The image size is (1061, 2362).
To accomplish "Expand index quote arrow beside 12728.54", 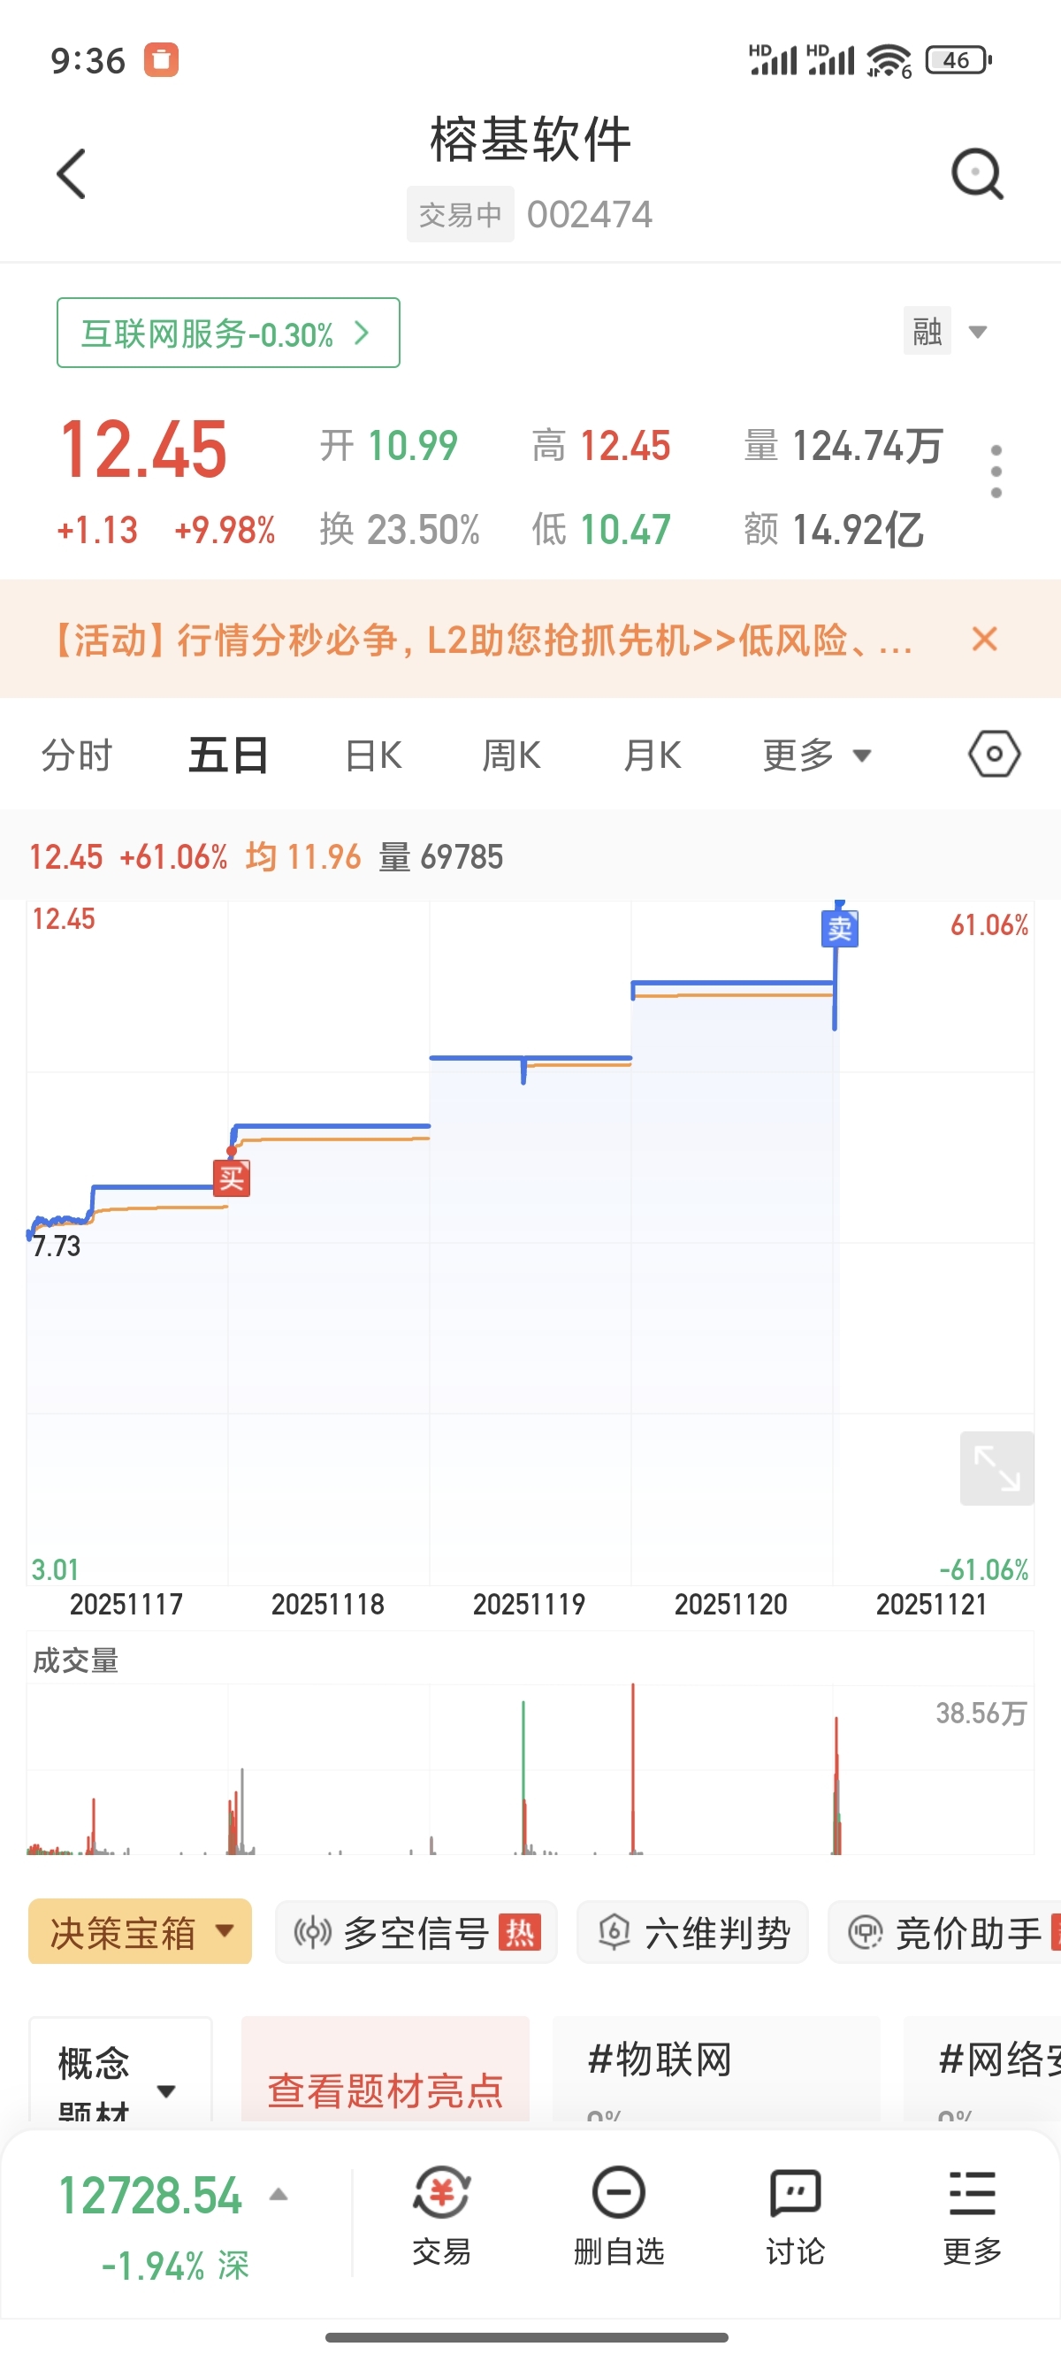I will [279, 2194].
